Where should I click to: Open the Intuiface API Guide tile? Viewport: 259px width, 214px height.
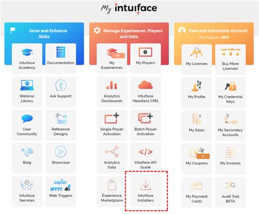(145, 158)
